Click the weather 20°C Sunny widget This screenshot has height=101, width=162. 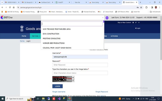[125, 99]
